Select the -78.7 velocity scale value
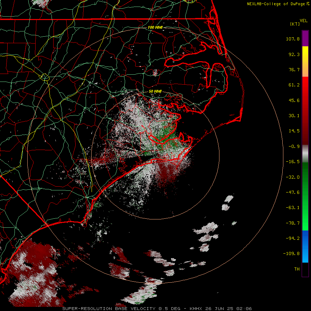The height and width of the screenshot is (311, 311). pos(293,223)
